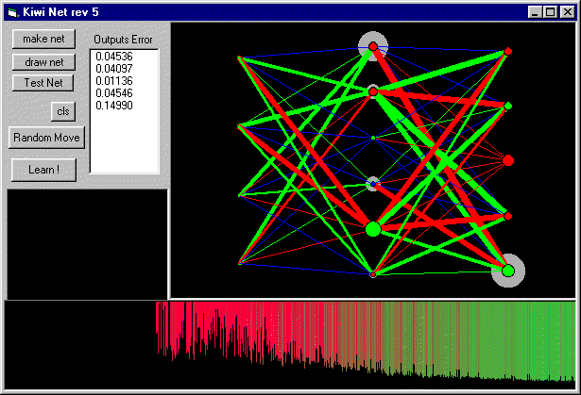Click second hidden node, red with small halo

click(x=373, y=91)
